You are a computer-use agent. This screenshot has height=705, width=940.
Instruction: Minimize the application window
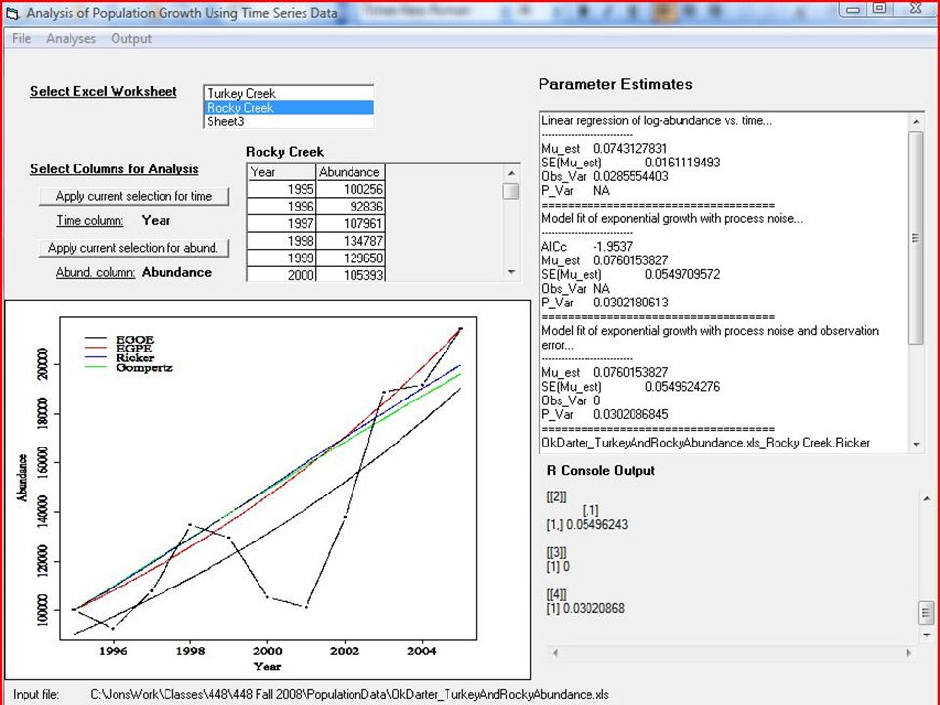tap(853, 9)
